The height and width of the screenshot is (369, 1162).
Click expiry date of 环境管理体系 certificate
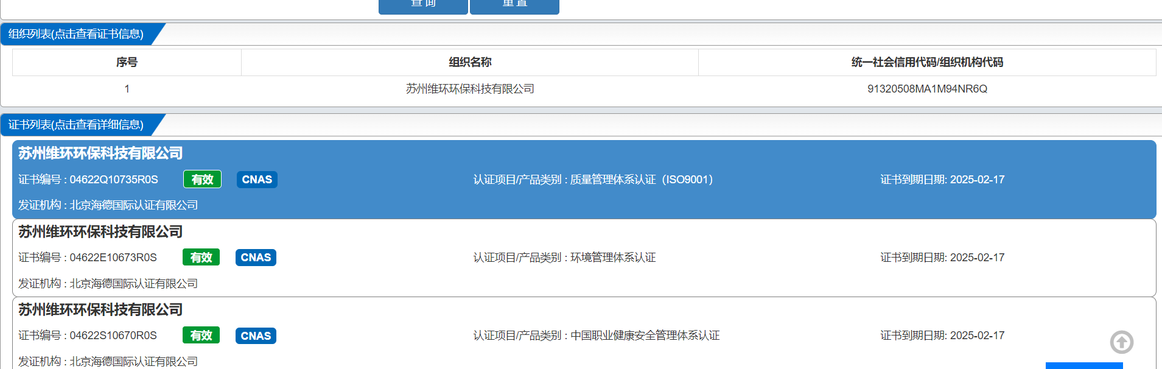(942, 258)
